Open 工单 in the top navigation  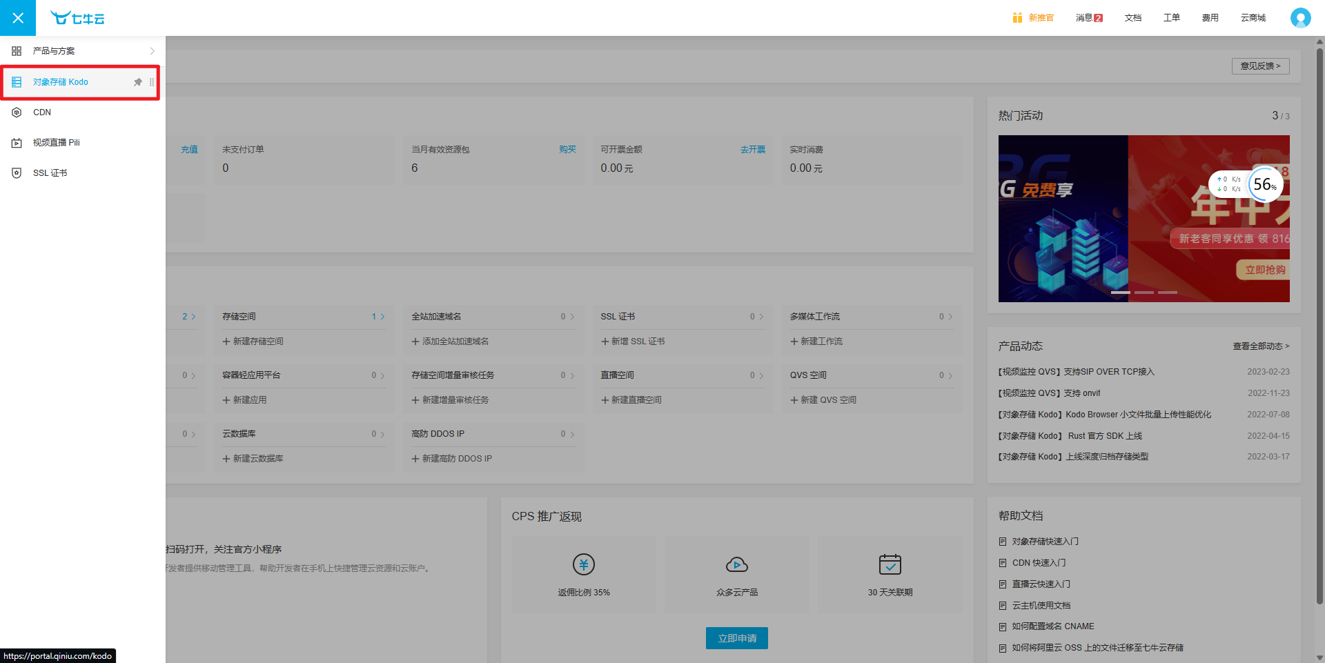pos(1172,18)
